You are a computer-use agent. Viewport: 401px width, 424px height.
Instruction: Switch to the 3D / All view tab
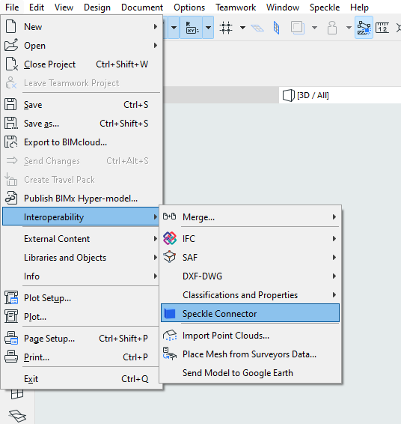[x=306, y=95]
